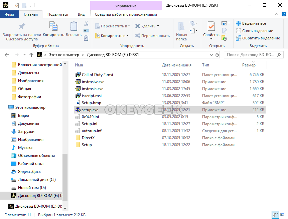Click navigation pane scroll down arrow

[x=65, y=208]
